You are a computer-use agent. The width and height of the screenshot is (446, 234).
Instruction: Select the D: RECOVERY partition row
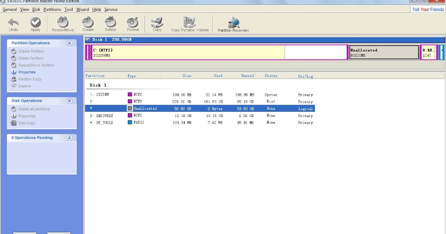200,116
